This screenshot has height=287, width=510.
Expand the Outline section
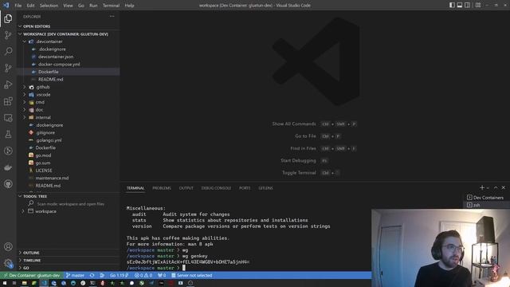pyautogui.click(x=69, y=253)
